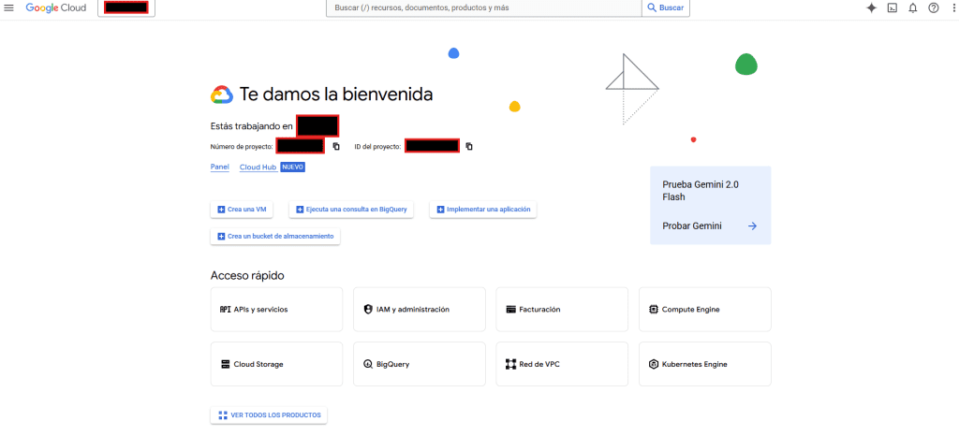Open the Cloud Hub link
This screenshot has height=436, width=959.
(x=258, y=167)
